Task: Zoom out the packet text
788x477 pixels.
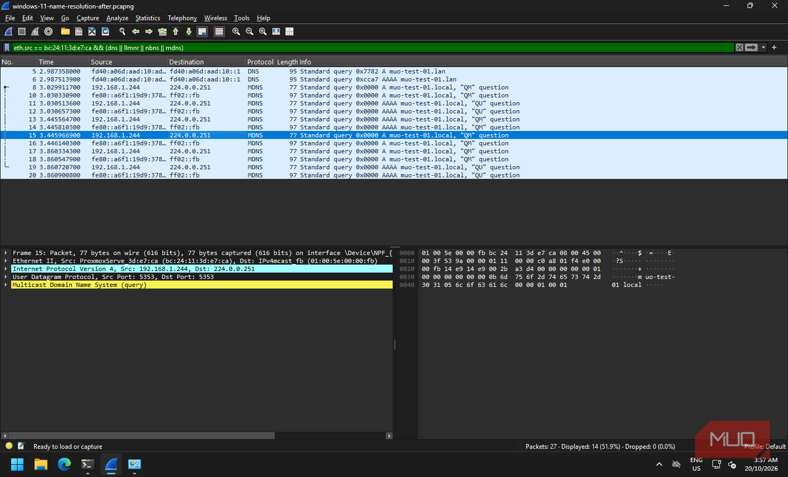Action: click(250, 31)
